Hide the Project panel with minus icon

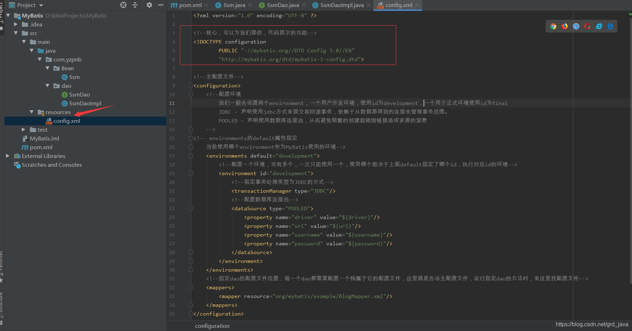[161, 5]
